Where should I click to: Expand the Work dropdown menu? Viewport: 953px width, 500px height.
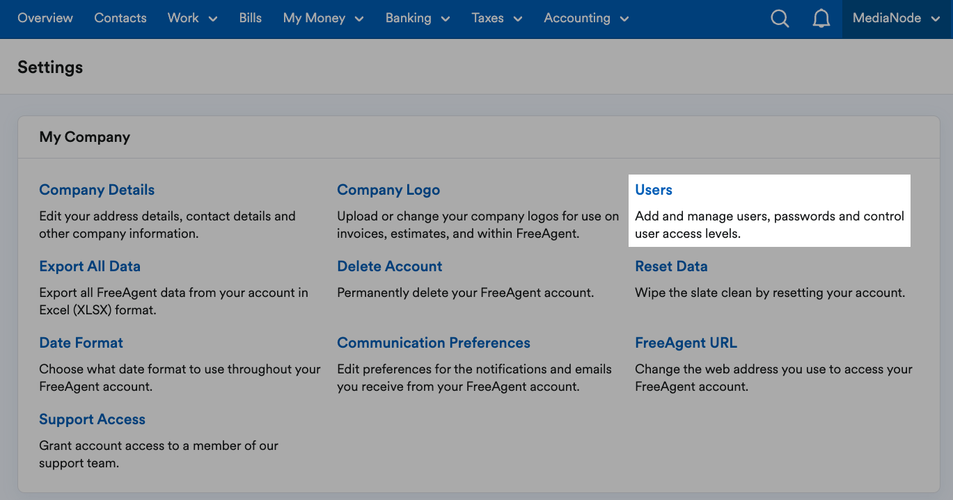coord(191,19)
